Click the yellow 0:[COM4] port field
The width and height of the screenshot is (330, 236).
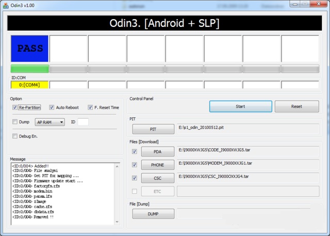click(30, 85)
